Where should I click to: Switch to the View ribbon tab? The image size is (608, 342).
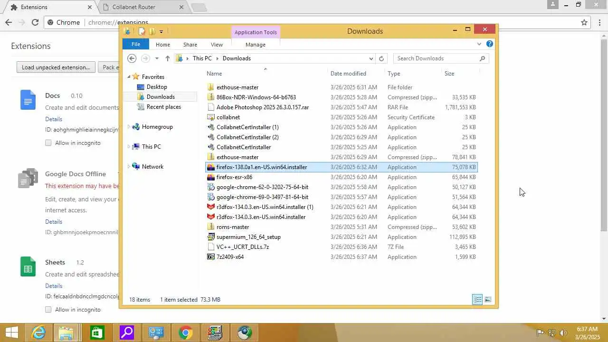(x=217, y=45)
